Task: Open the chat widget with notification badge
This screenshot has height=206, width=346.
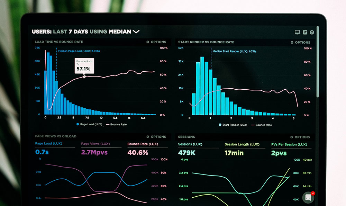Action: (x=308, y=197)
